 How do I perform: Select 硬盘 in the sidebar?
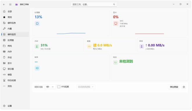15,75
